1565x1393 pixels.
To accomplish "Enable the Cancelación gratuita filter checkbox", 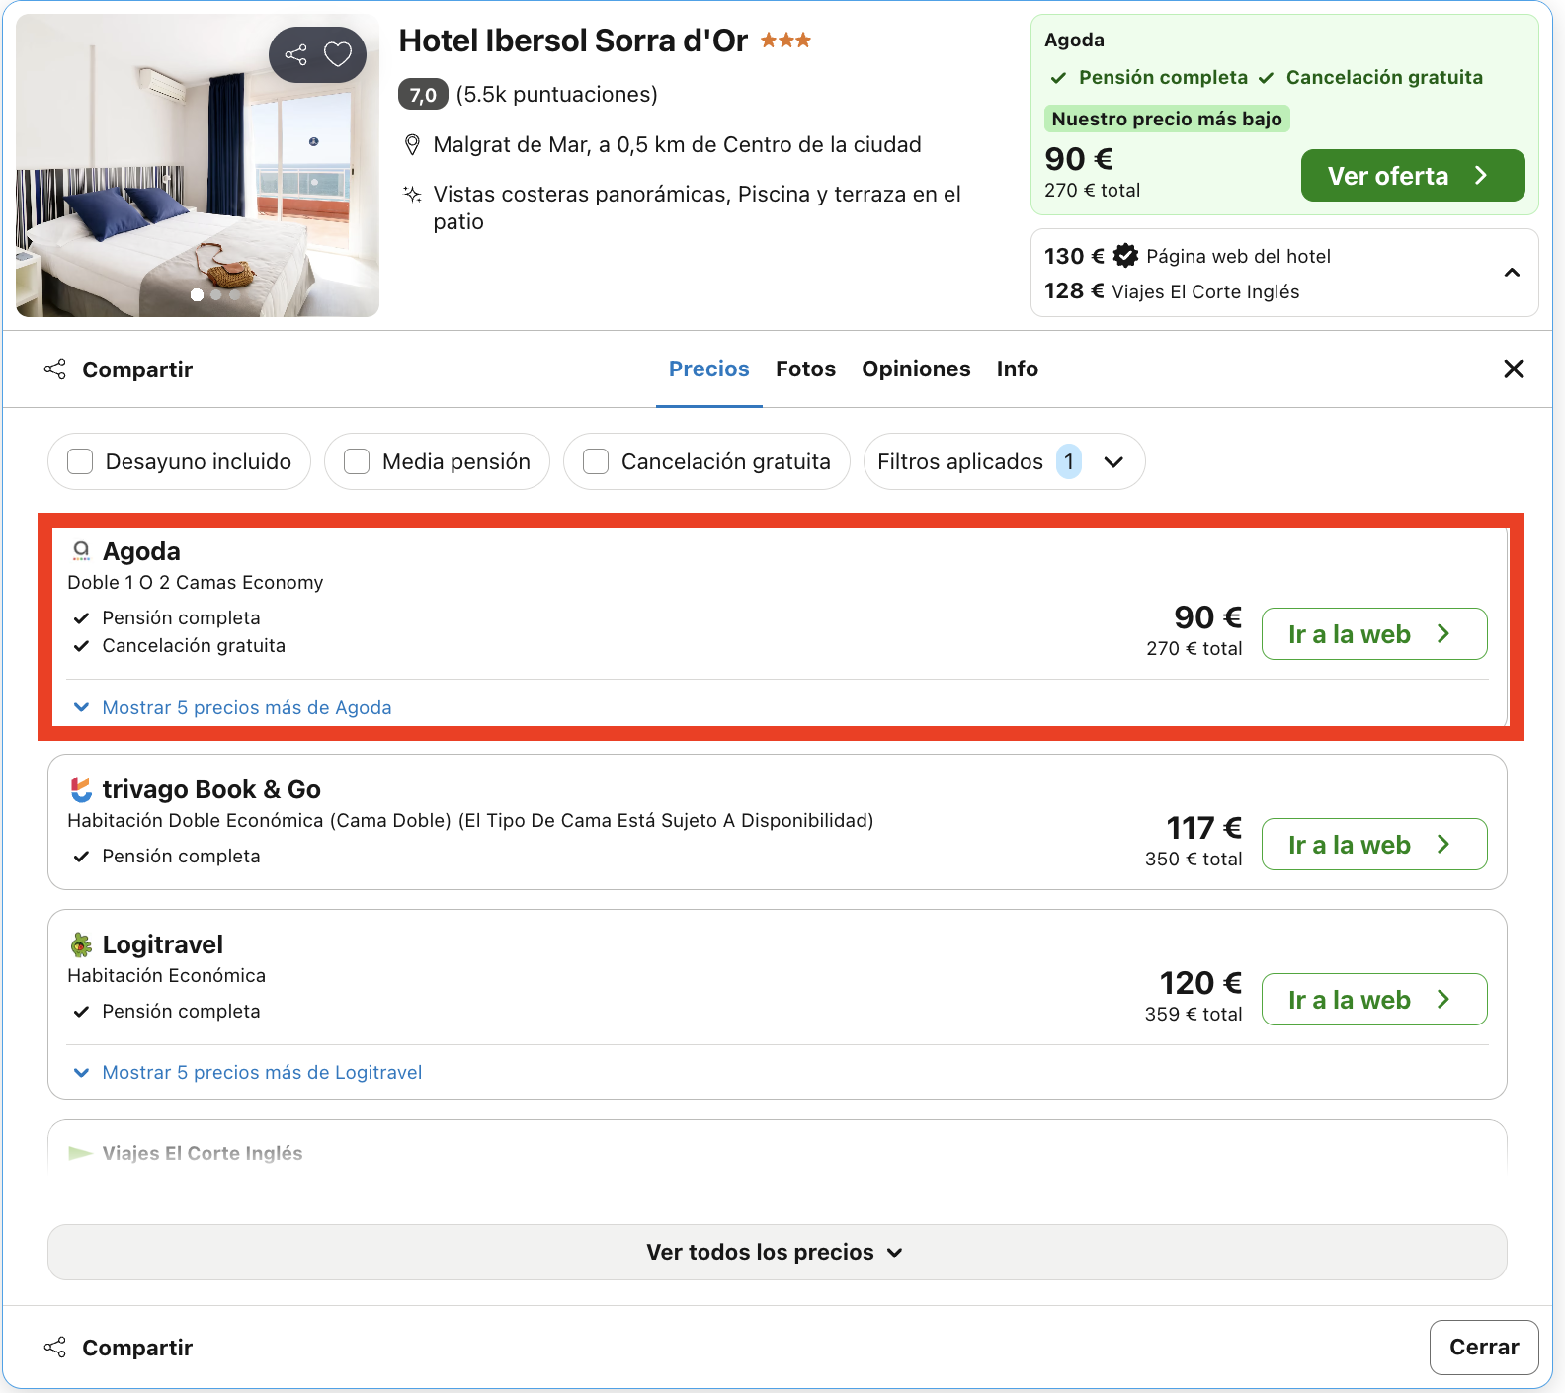I will pos(596,461).
